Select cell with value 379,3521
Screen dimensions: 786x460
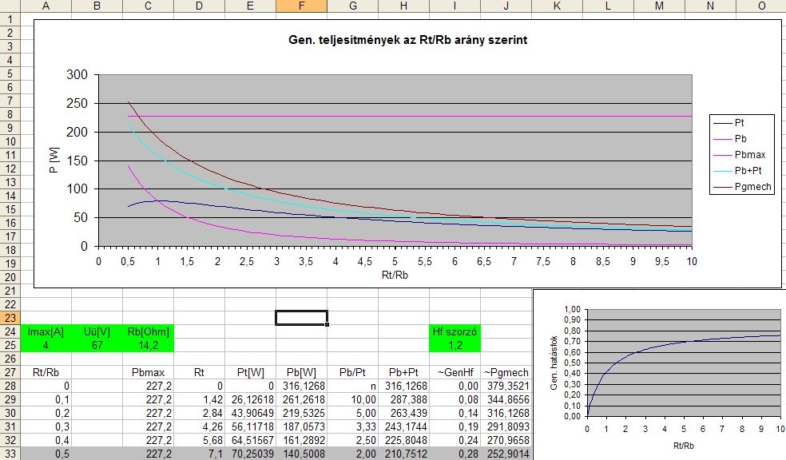(x=506, y=386)
